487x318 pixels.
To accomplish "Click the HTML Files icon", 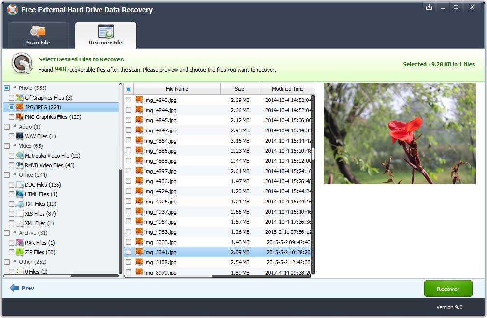I will [20, 194].
